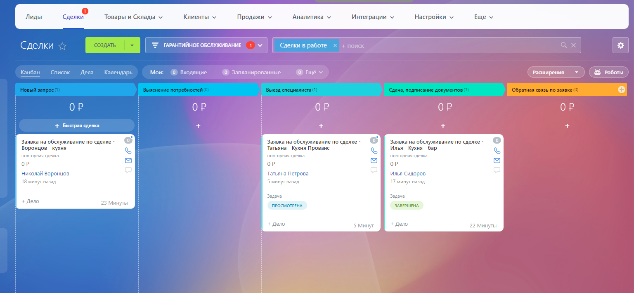The width and height of the screenshot is (634, 293).
Task: Click the ПРОСМОТРЕНА task status badge
Action: pos(287,206)
